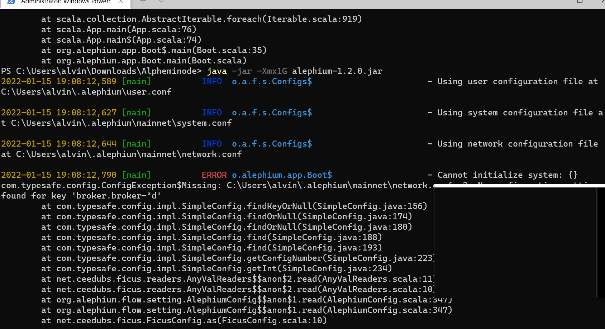Click stack line 'find(SimpleConfig.java:193)'

click(314, 248)
